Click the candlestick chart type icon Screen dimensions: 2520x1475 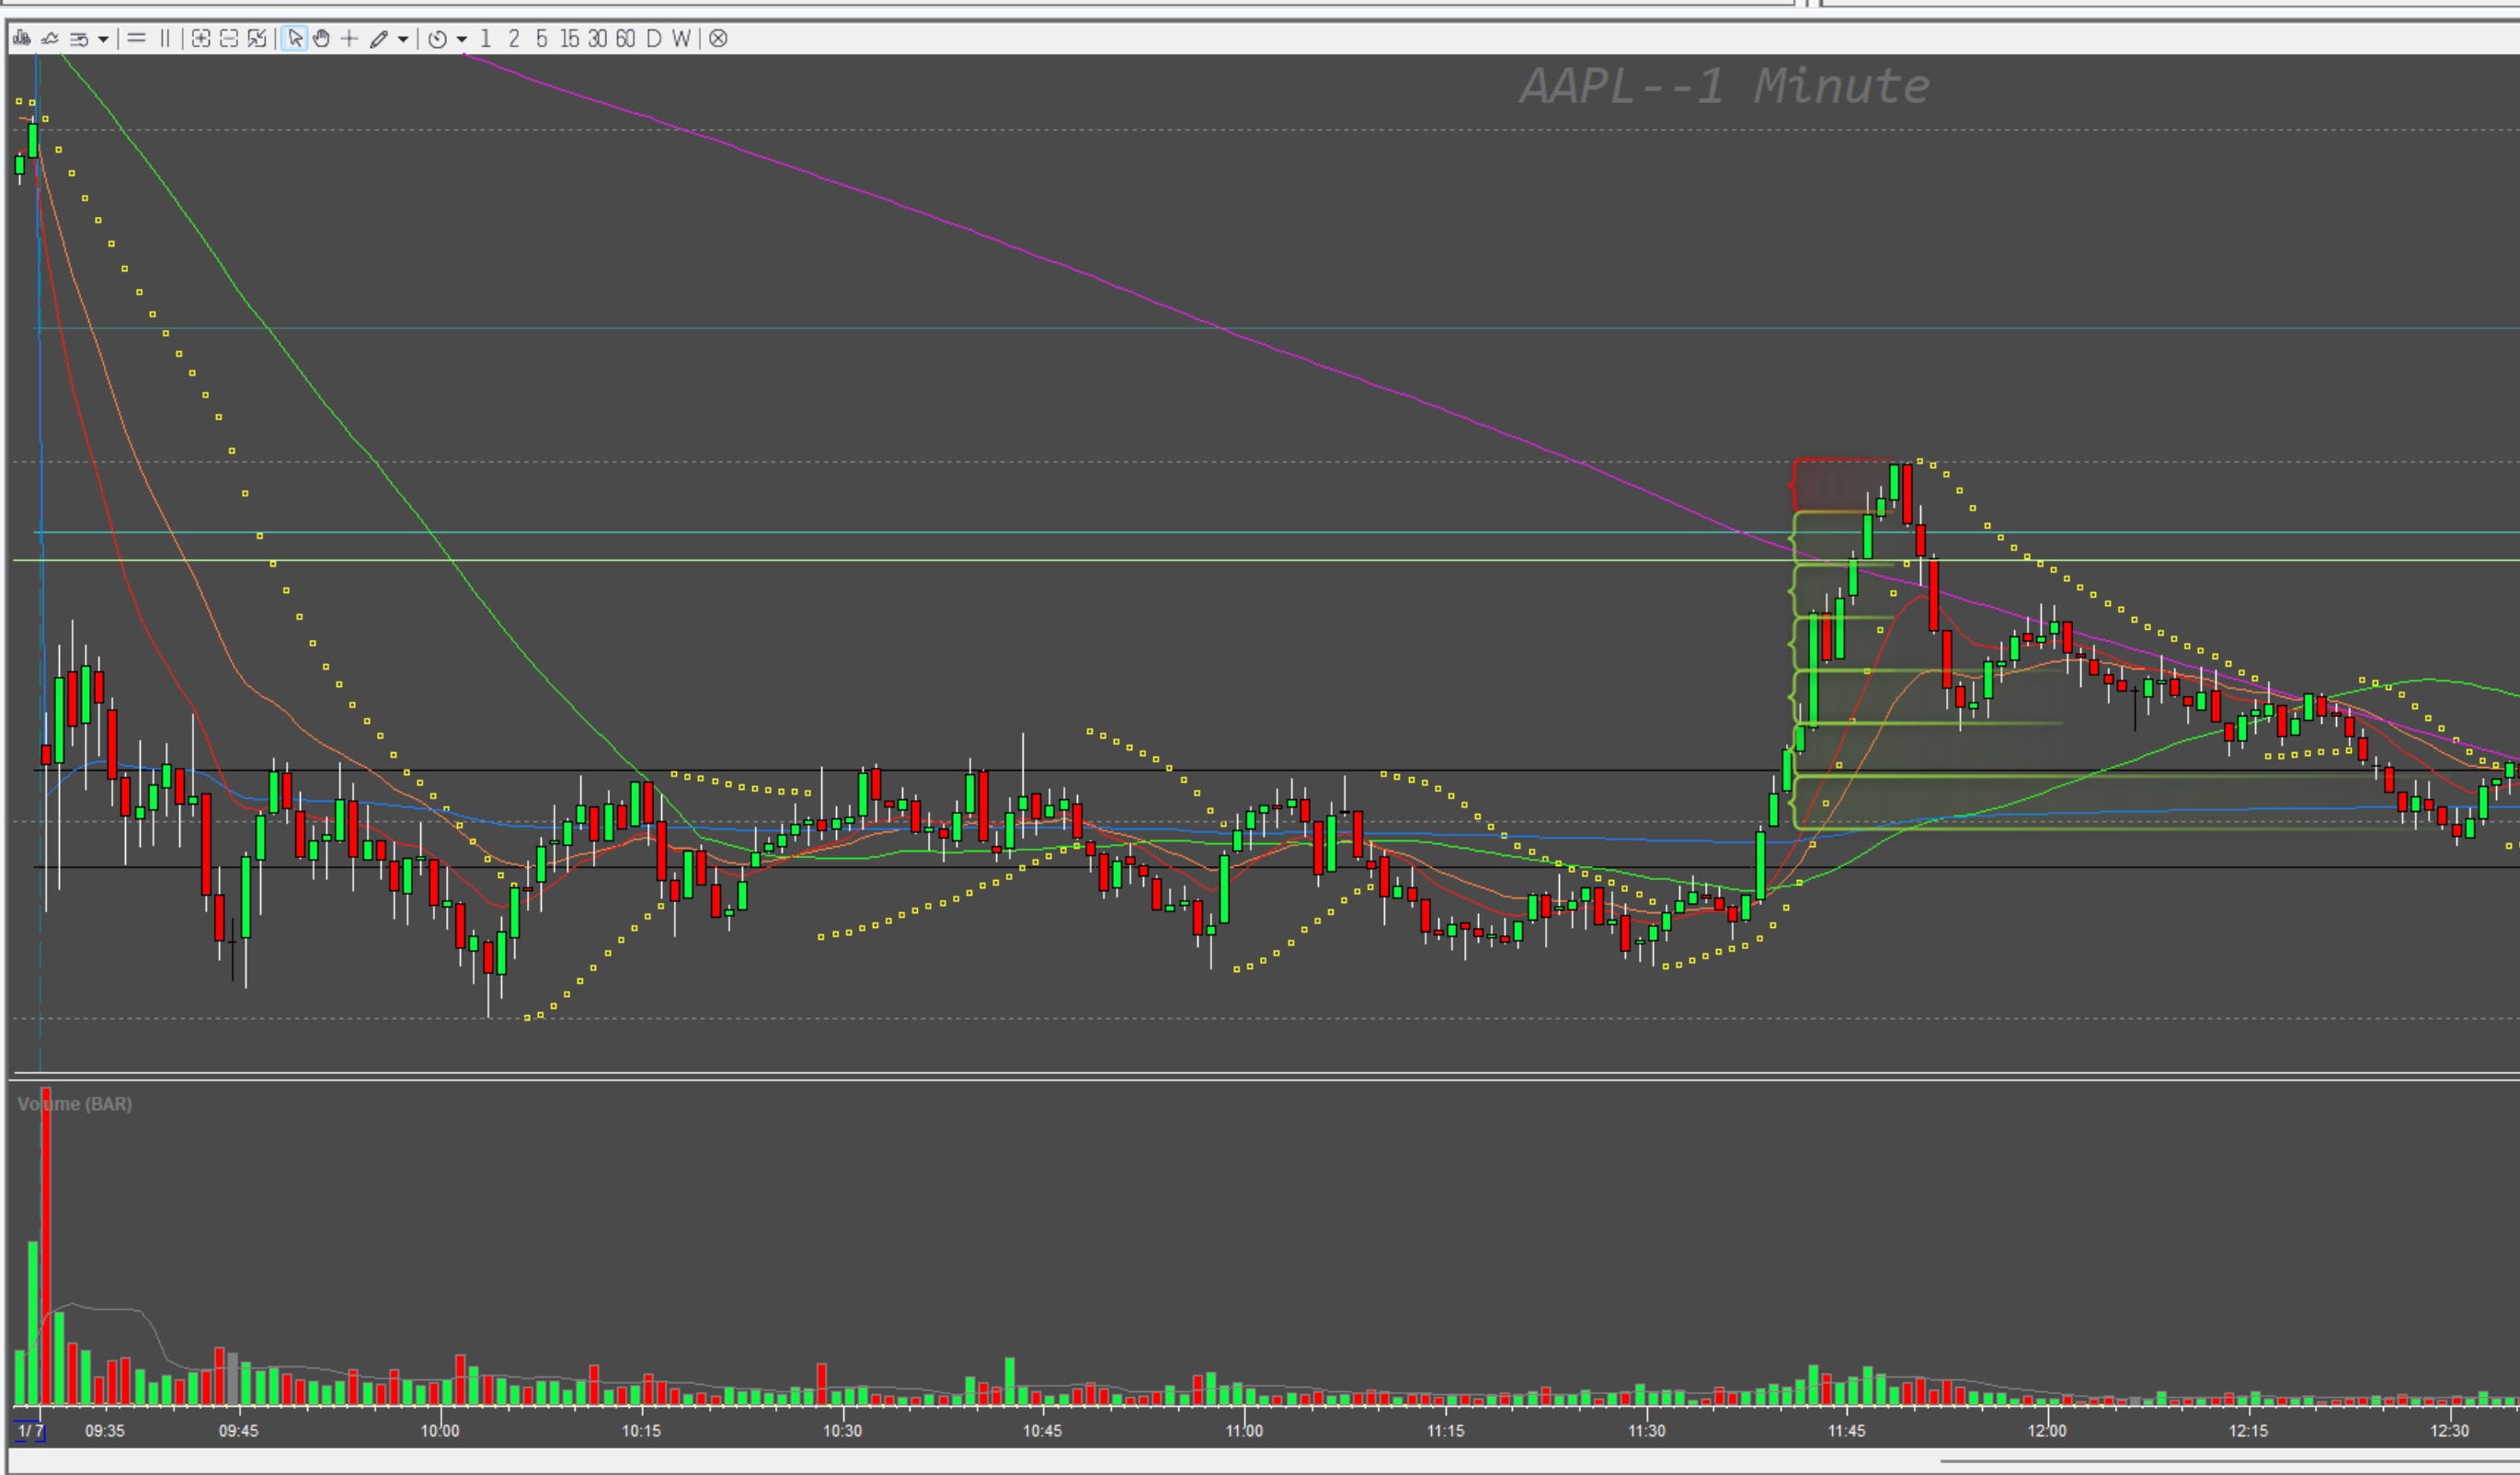(x=21, y=39)
